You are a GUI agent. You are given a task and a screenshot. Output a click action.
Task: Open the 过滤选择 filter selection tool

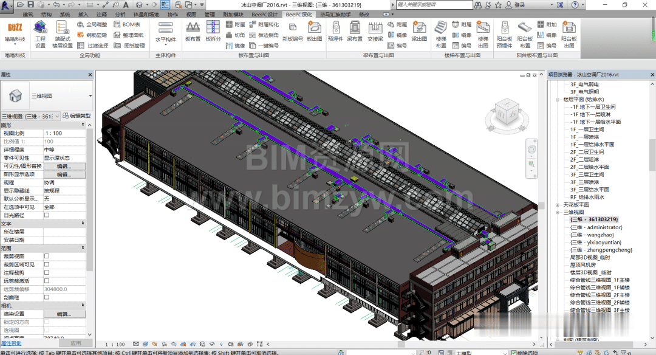pyautogui.click(x=92, y=45)
